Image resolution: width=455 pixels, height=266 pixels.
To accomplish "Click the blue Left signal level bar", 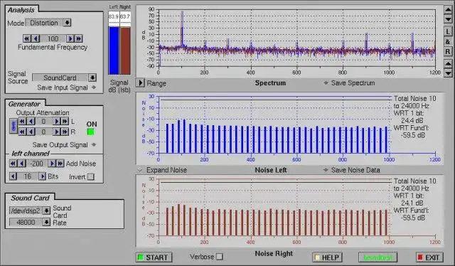I will (x=114, y=50).
